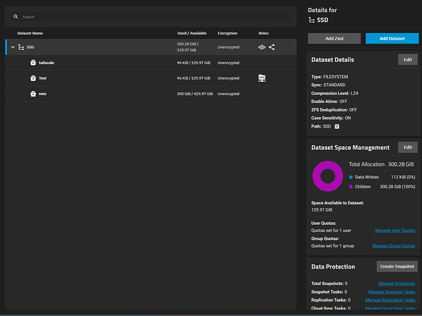Click 'Space Available to Dataset' label
This screenshot has width=422, height=316.
click(x=337, y=203)
